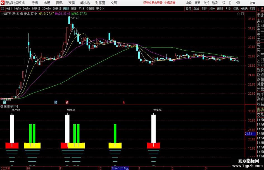Click the 涨 marker on chart
The width and height of the screenshot is (264, 170).
67,102
